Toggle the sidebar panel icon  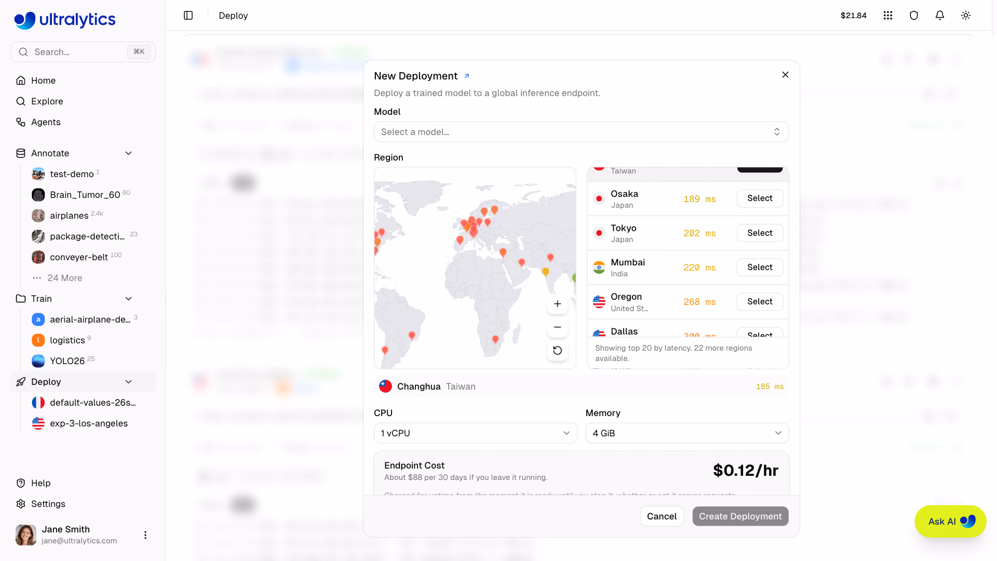(x=188, y=16)
